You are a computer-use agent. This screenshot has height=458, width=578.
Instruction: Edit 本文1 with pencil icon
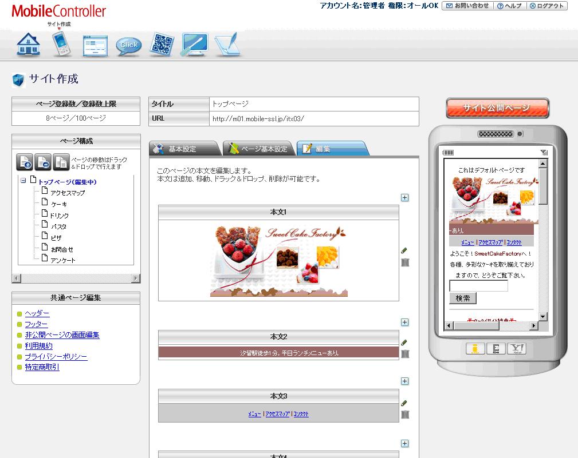(x=404, y=250)
